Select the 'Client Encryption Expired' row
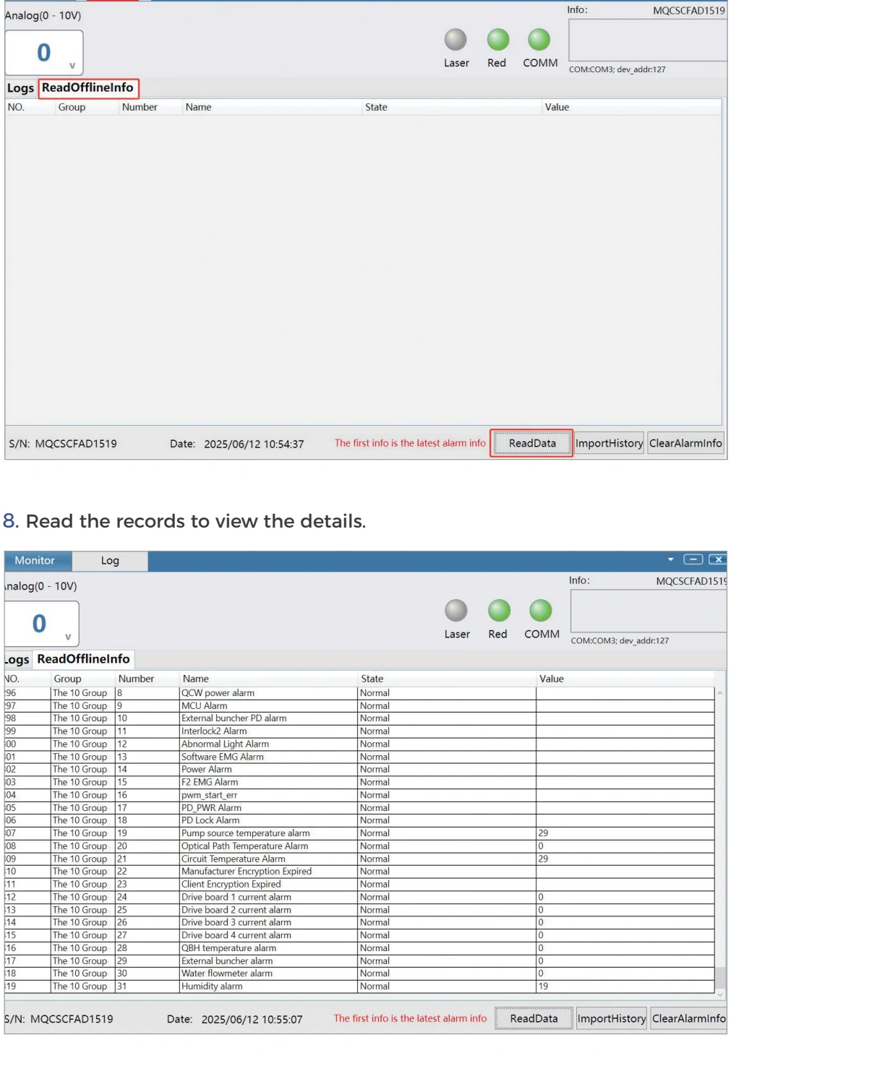Viewport: 890px width, 1087px height. [359, 885]
